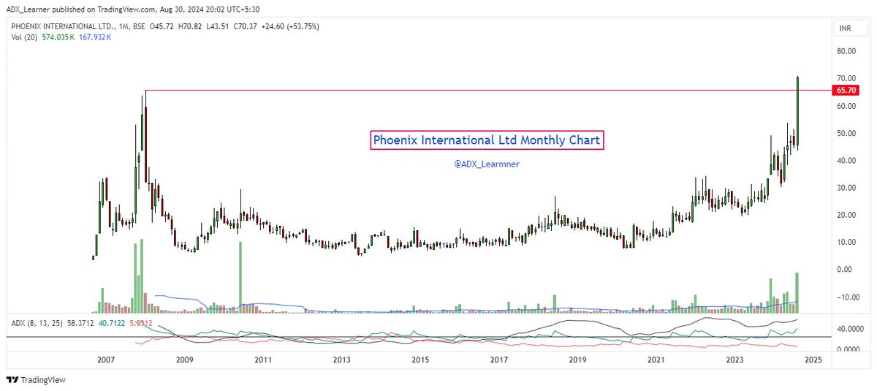Viewport: 877px width, 391px height.
Task: Click the 2021 label on time axis
Action: pyautogui.click(x=656, y=360)
